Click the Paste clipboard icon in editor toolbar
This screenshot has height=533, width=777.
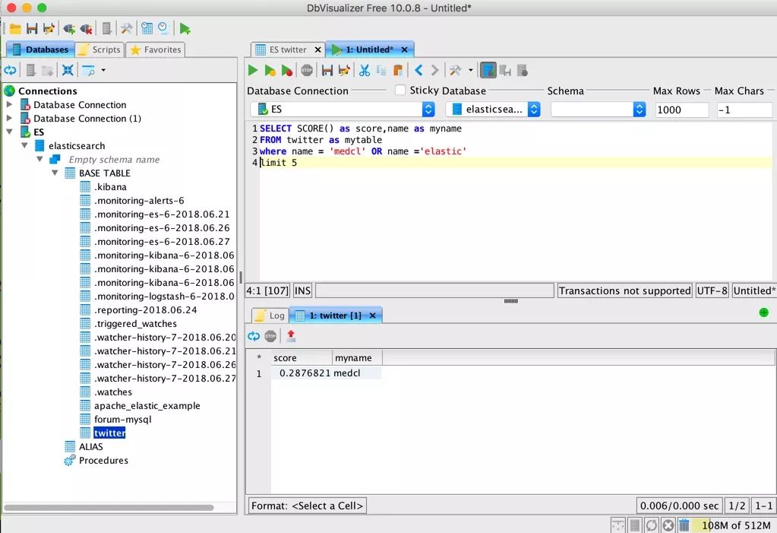click(398, 71)
